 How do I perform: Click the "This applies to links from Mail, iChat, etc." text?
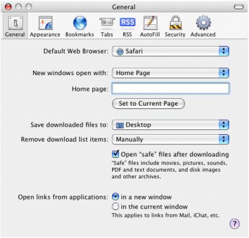[x=166, y=216]
